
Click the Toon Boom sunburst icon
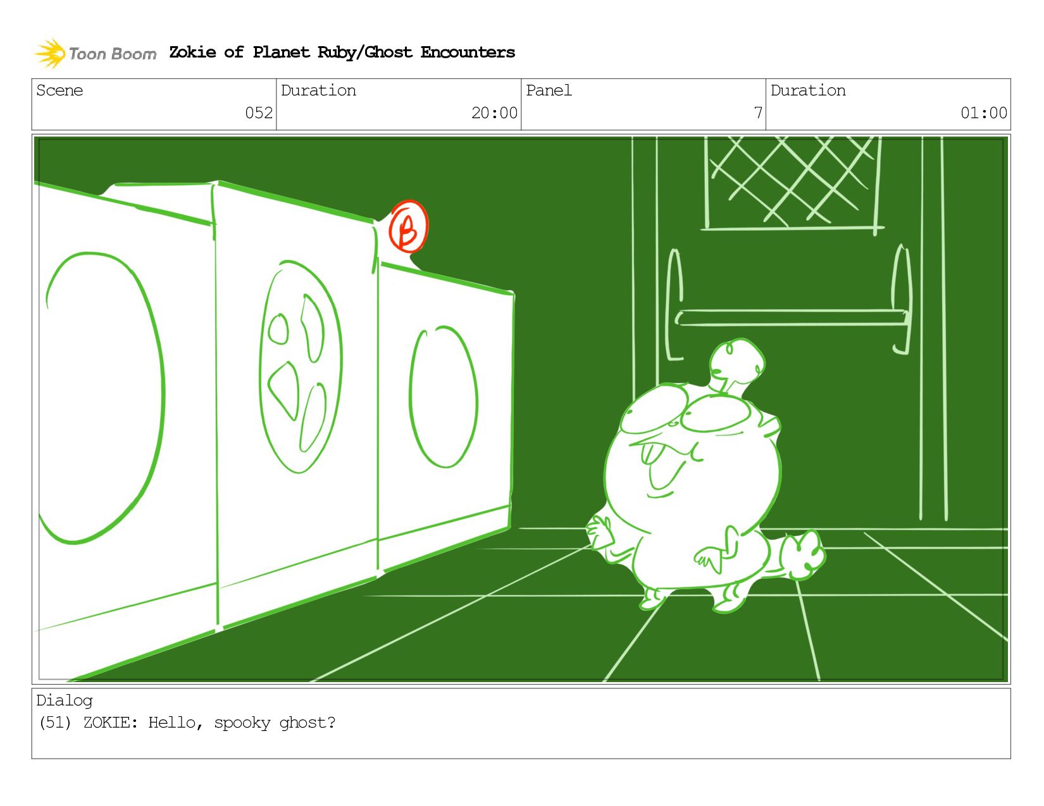click(x=50, y=53)
